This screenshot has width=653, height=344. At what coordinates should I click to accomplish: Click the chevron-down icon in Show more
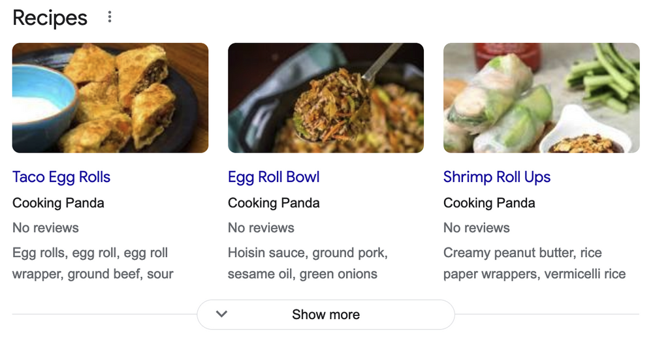tap(222, 314)
